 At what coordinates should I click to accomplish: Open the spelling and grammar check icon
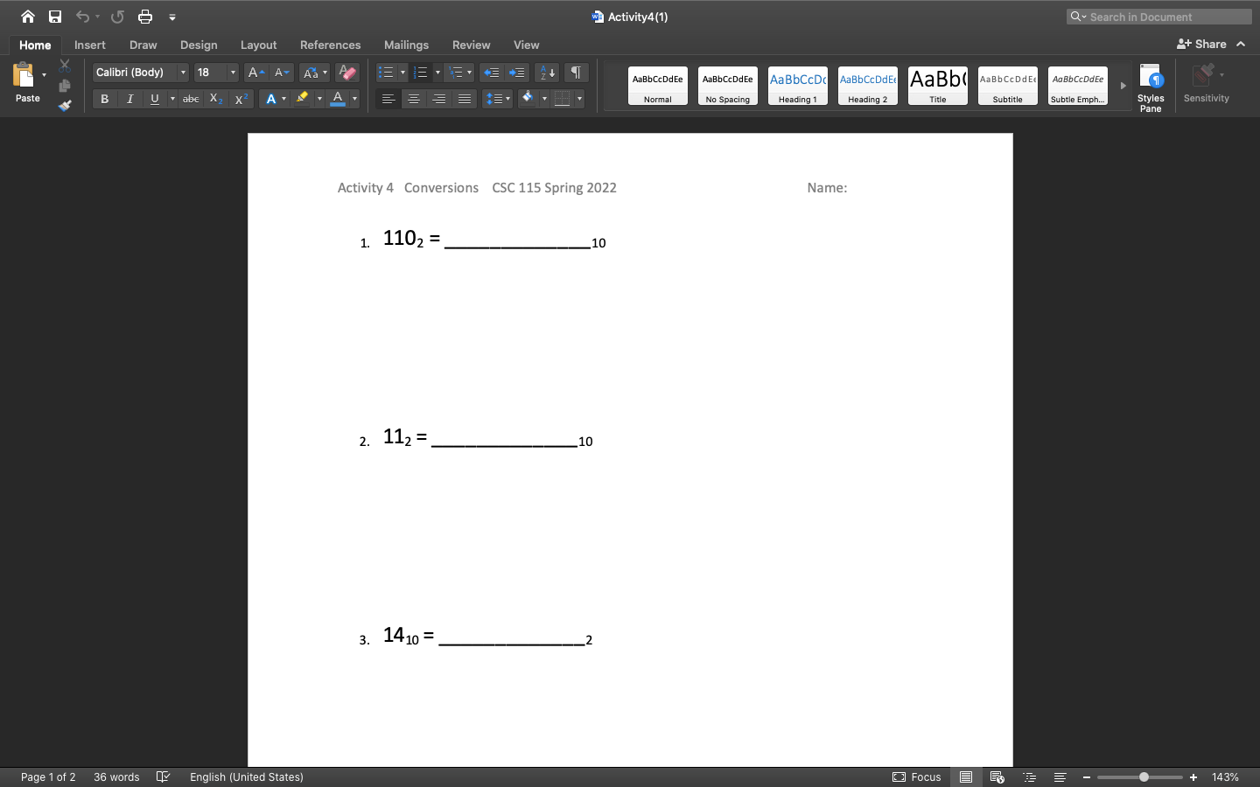click(x=163, y=777)
